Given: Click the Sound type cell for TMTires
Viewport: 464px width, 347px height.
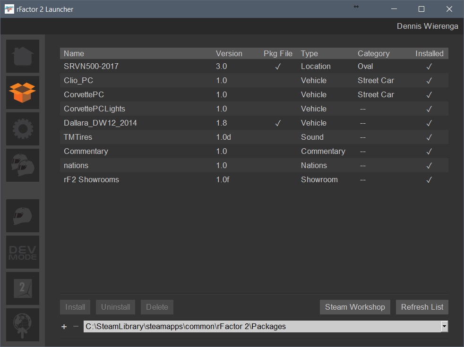Looking at the screenshot, I should tap(312, 137).
